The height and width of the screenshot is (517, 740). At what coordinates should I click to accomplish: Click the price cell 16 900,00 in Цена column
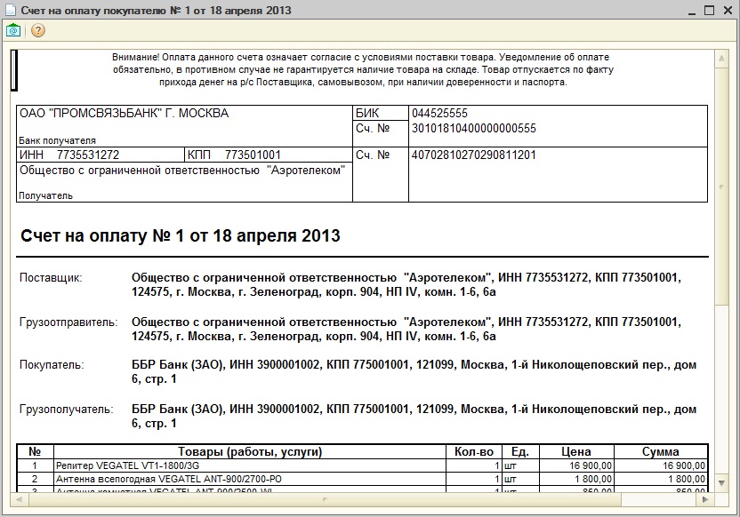pyautogui.click(x=576, y=465)
